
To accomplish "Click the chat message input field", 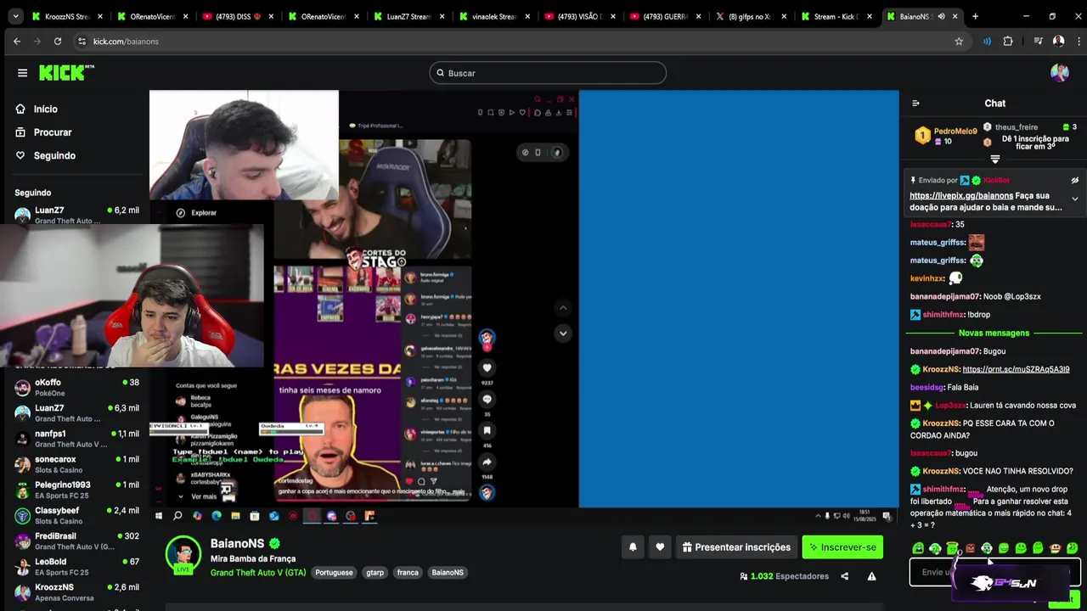I will click(994, 572).
